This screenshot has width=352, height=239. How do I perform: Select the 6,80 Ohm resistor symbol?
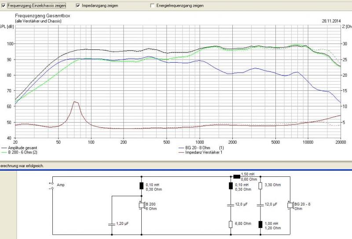click(x=231, y=224)
